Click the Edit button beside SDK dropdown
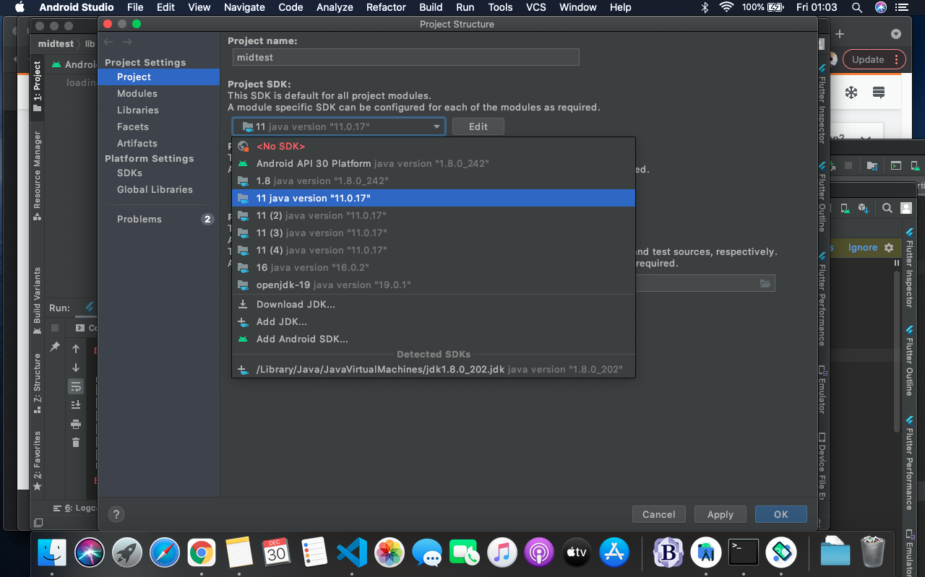 click(x=478, y=126)
